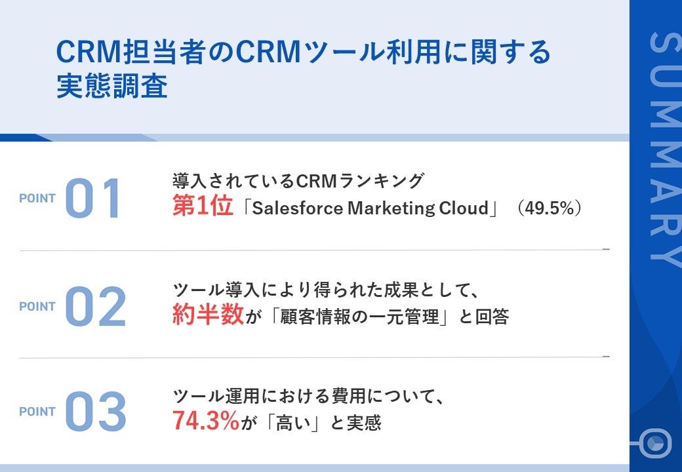Click the large number 02
The image size is (682, 472).
pyautogui.click(x=96, y=306)
